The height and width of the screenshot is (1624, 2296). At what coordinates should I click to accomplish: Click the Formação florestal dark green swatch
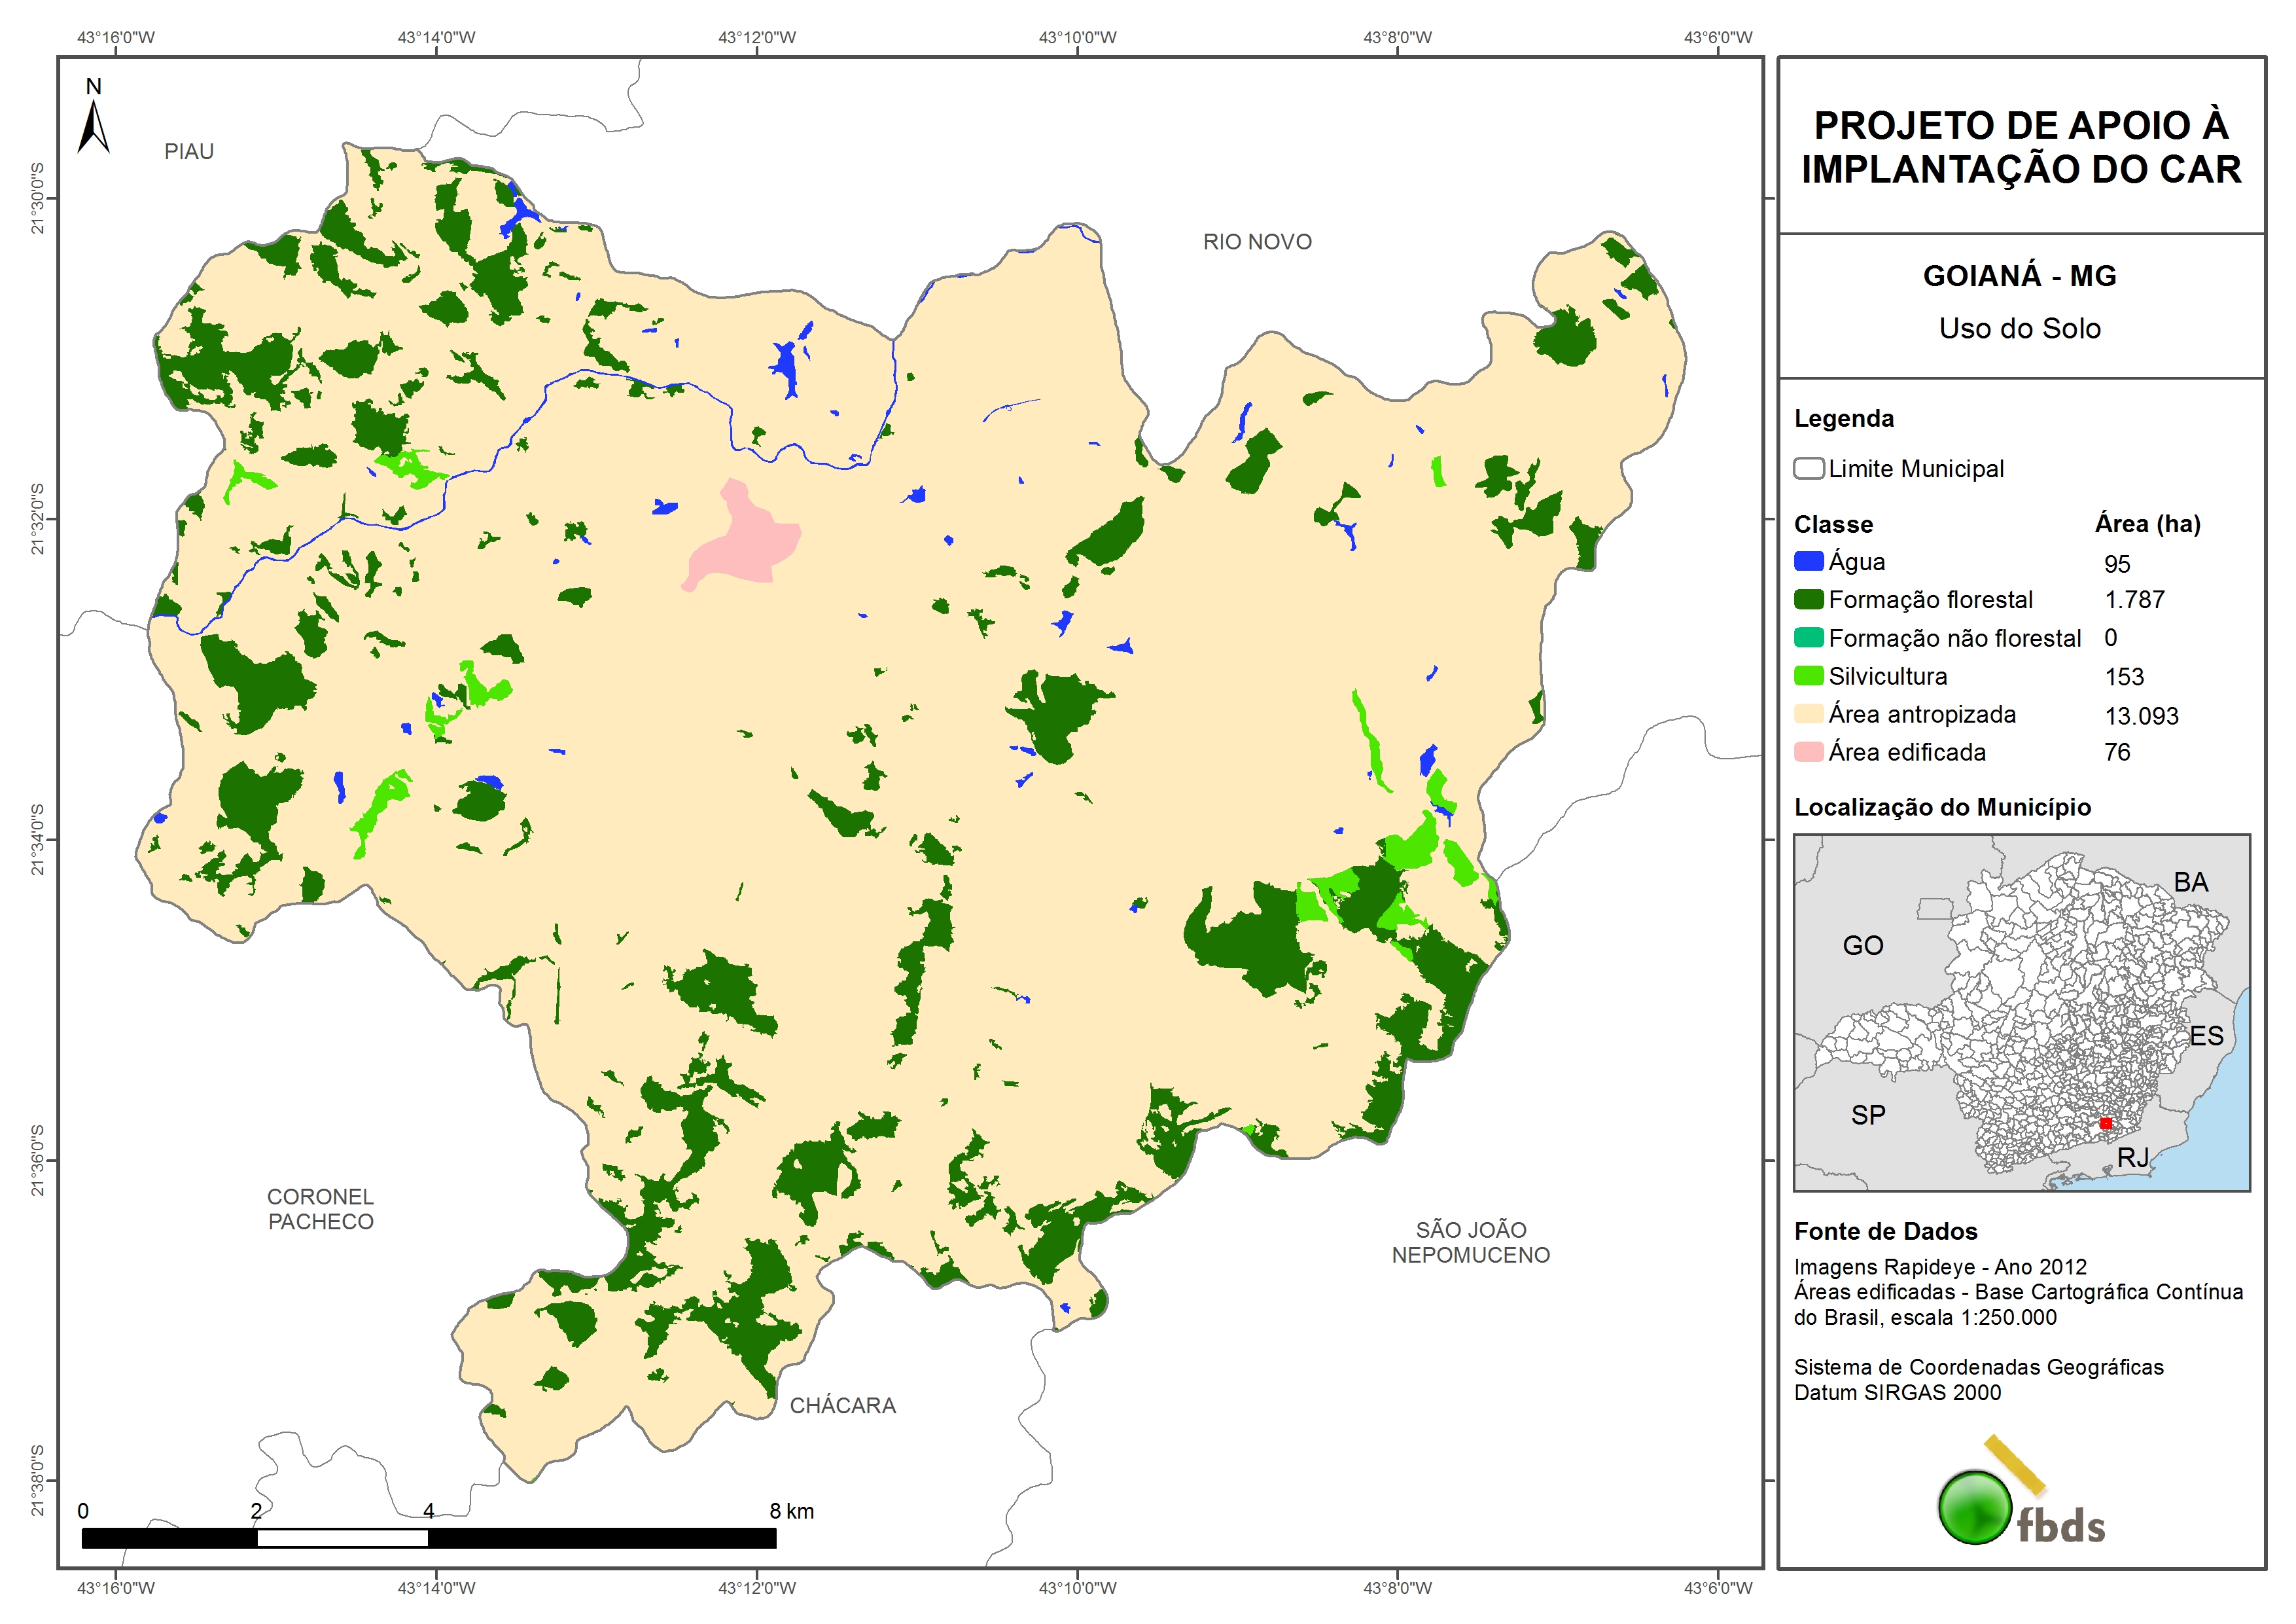(1808, 600)
